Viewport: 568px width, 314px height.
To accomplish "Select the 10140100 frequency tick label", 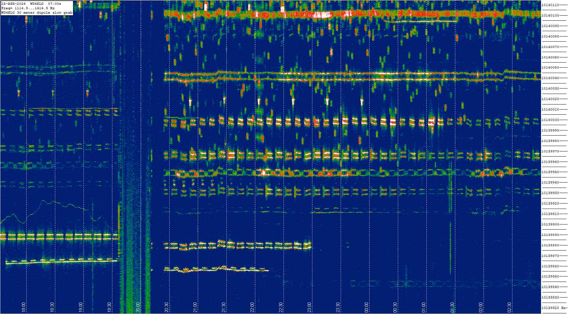I will point(550,16).
